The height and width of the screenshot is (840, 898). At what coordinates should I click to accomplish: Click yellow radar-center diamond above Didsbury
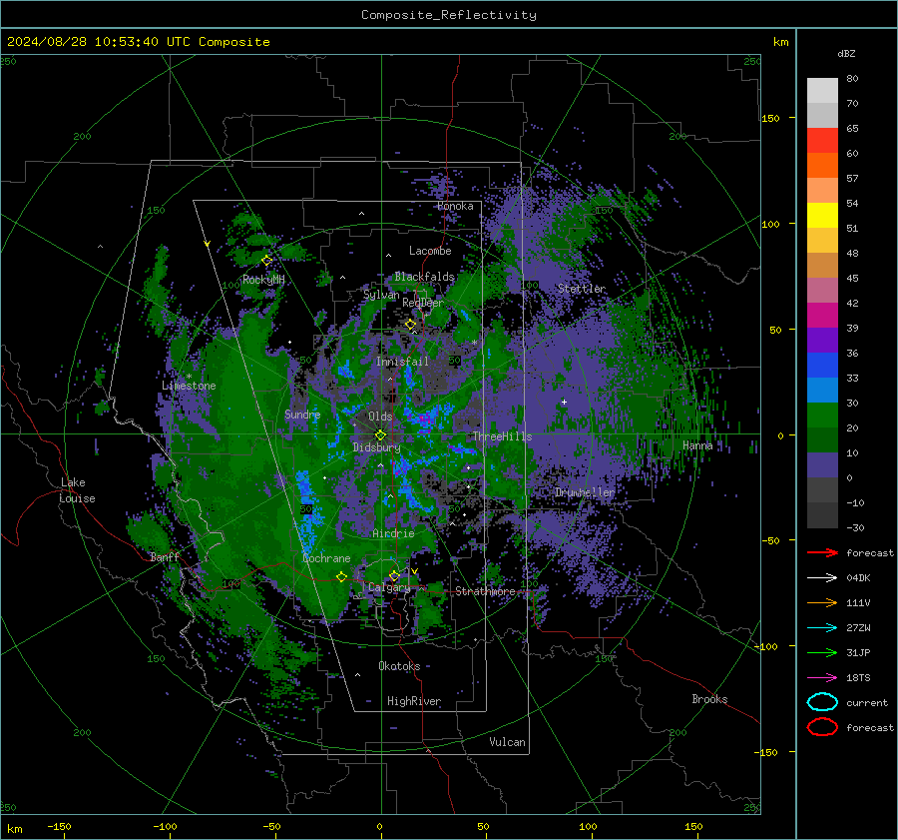coord(380,435)
